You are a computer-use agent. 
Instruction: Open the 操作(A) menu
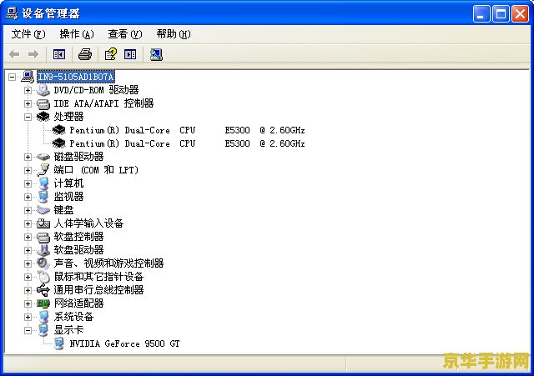pyautogui.click(x=77, y=34)
